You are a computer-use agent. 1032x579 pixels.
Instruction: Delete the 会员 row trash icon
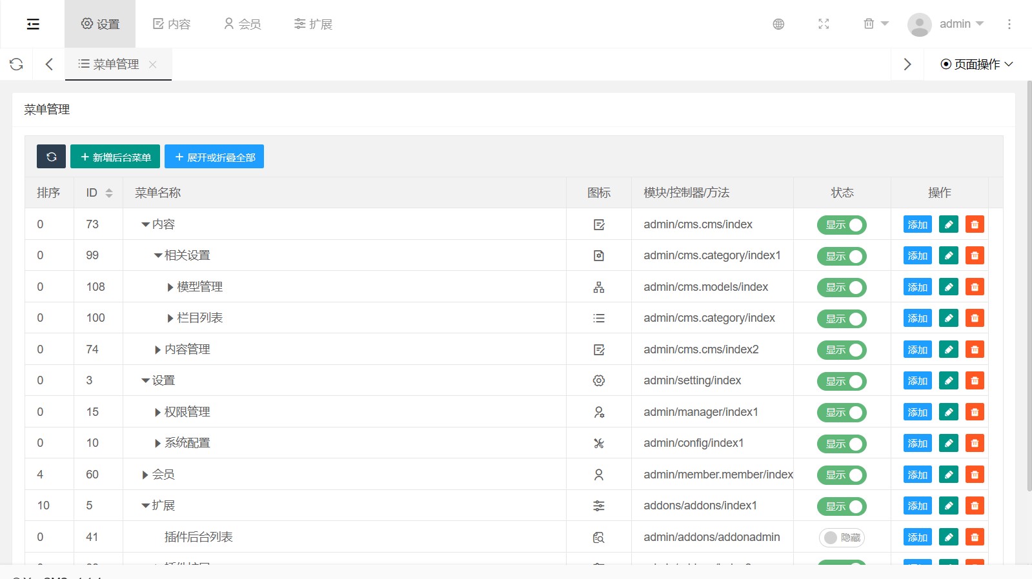coord(975,475)
